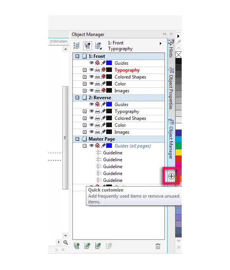Screen dimensions: 230x270
Task: Pick the yellow swatch in color palette
Action: tap(179, 152)
